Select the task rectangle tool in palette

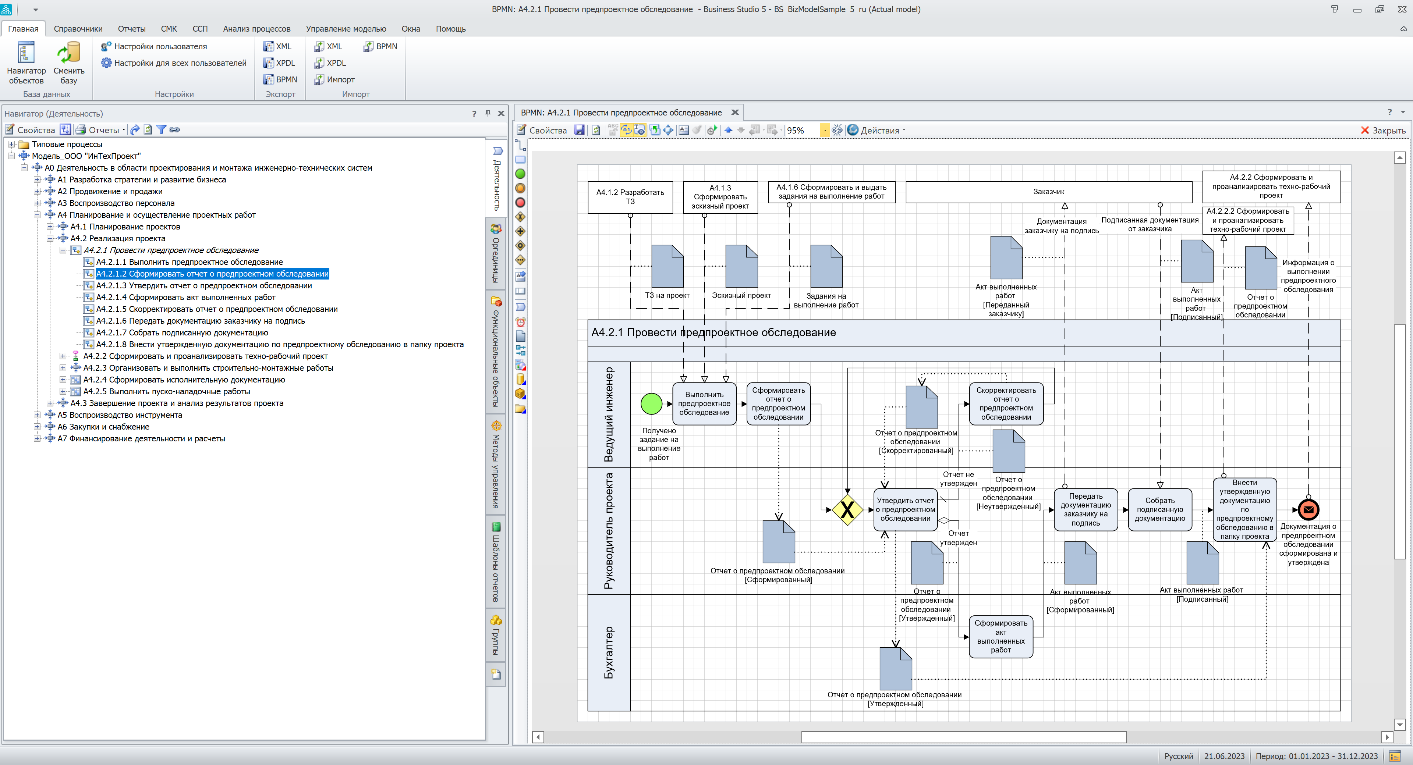(521, 160)
